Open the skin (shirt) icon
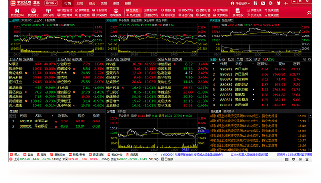Viewport: 321px width, 183px height. click(278, 3)
